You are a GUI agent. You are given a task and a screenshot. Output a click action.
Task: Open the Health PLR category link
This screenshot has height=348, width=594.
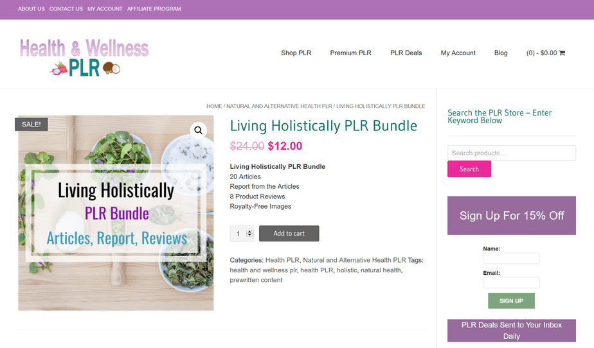point(282,260)
